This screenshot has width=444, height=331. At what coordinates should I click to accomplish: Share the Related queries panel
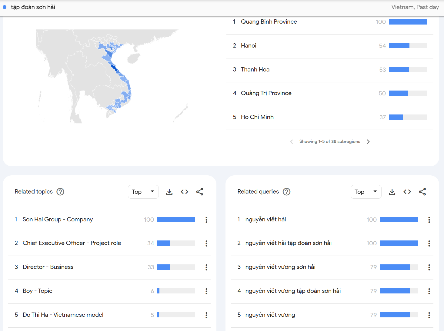[x=422, y=192]
